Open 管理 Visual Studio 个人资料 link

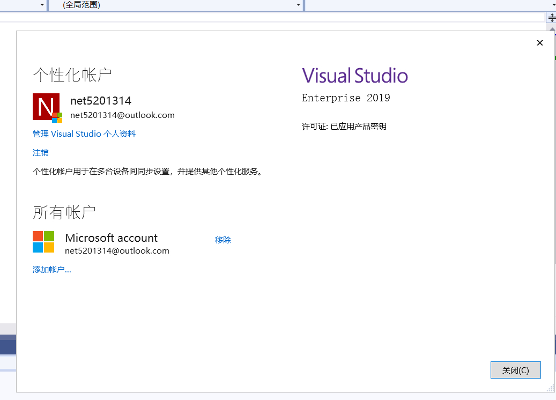84,134
